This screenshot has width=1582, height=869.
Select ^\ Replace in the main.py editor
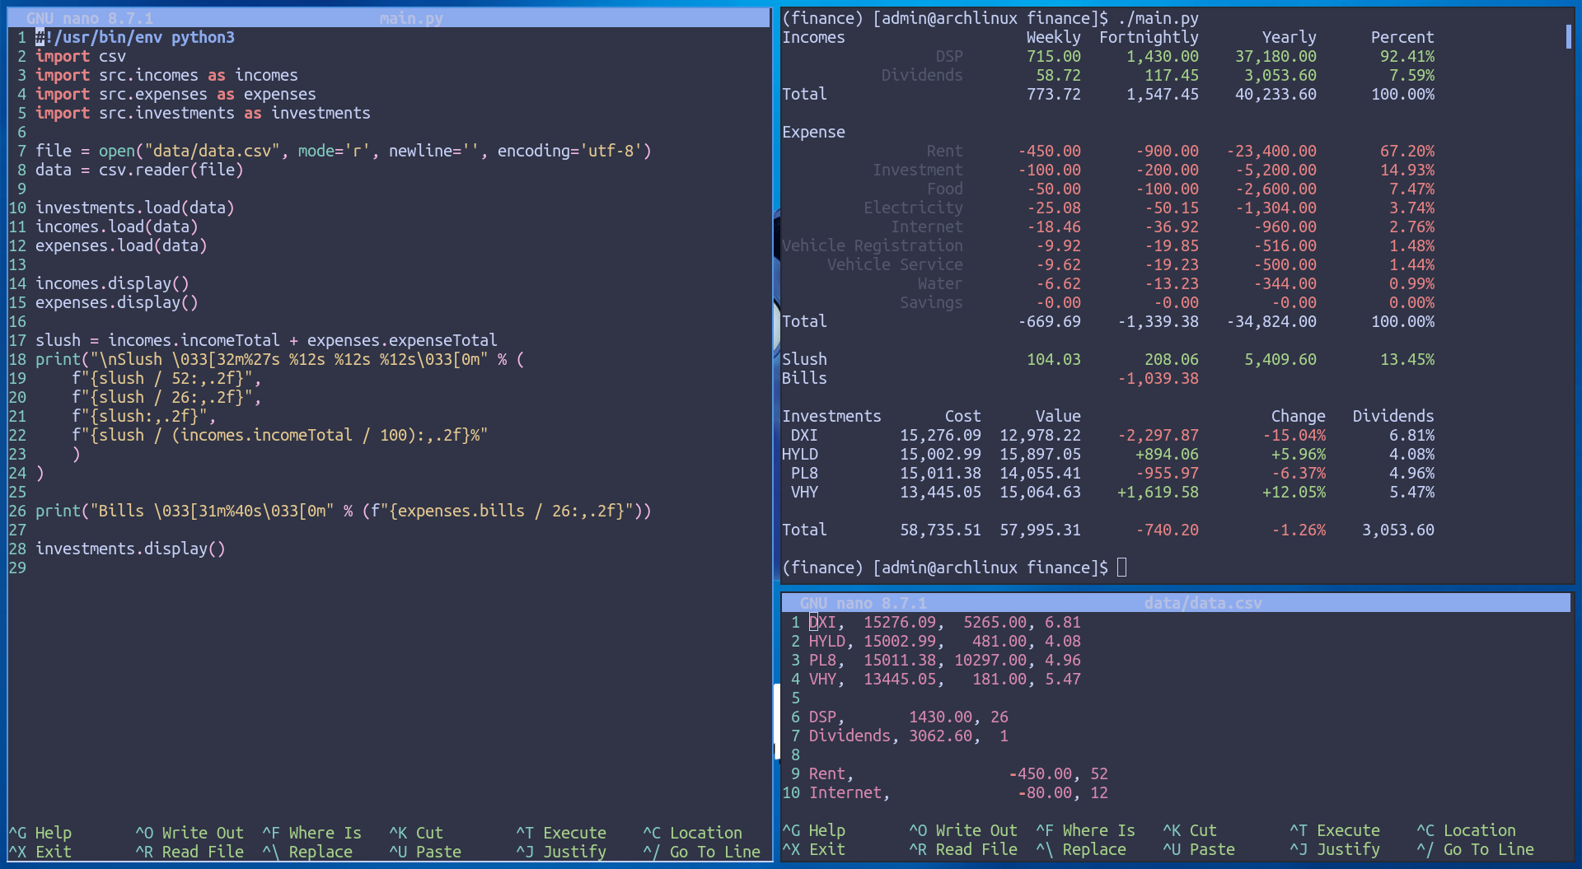(x=307, y=852)
